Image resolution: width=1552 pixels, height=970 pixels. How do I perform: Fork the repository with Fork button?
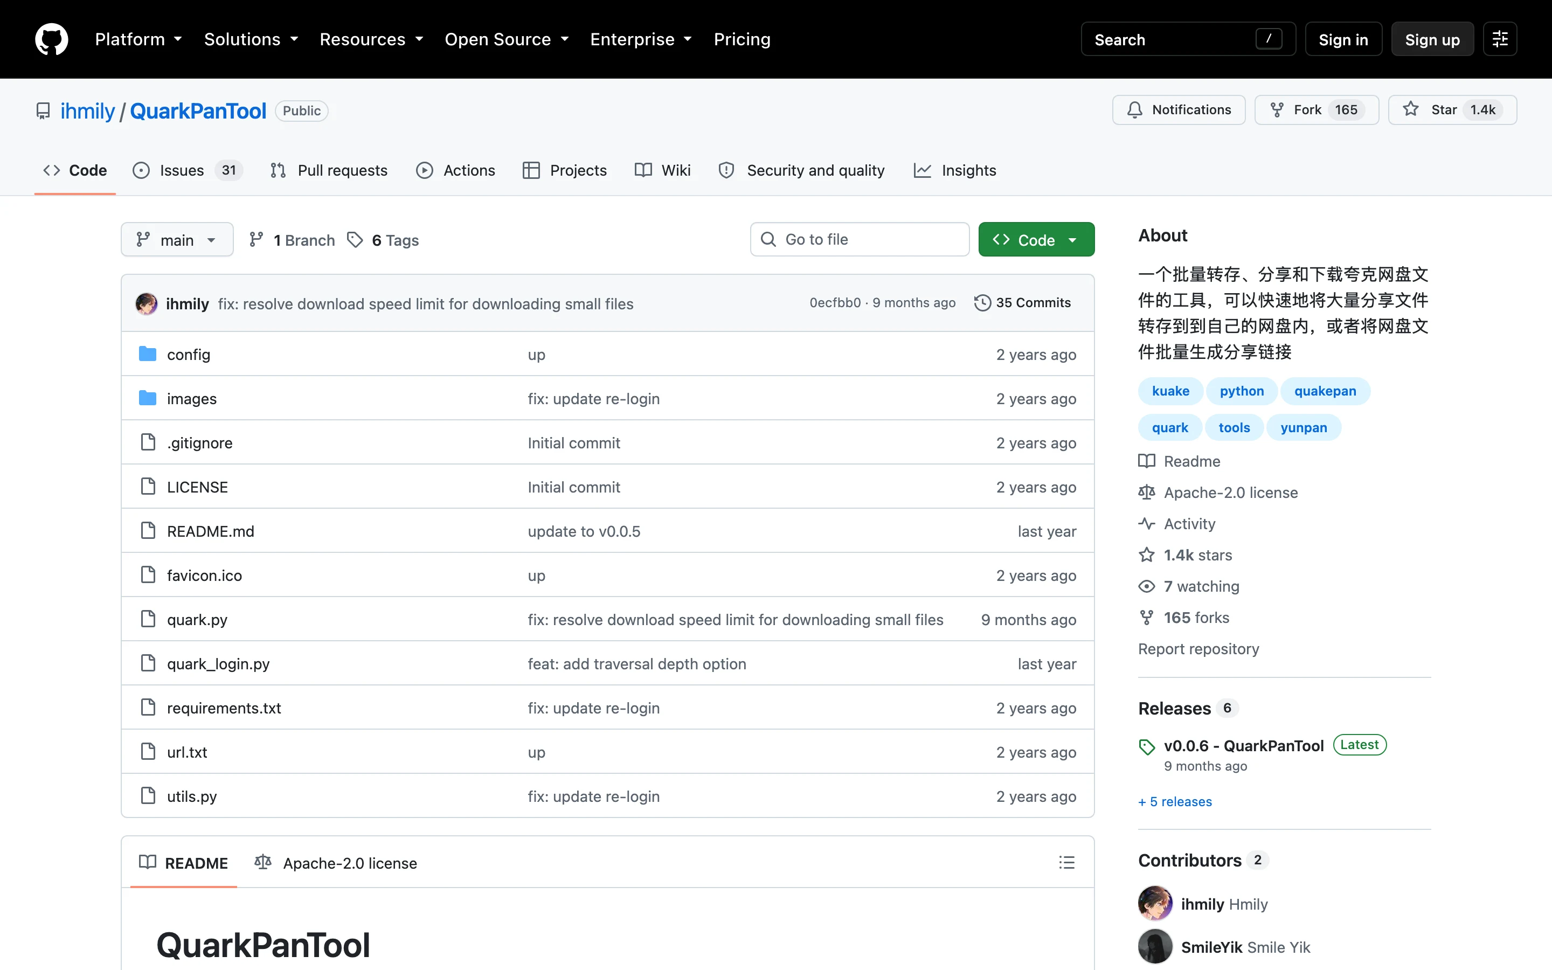click(1317, 110)
